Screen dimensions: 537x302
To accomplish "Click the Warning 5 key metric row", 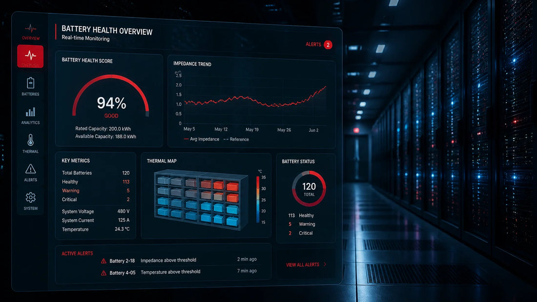I will [x=96, y=191].
